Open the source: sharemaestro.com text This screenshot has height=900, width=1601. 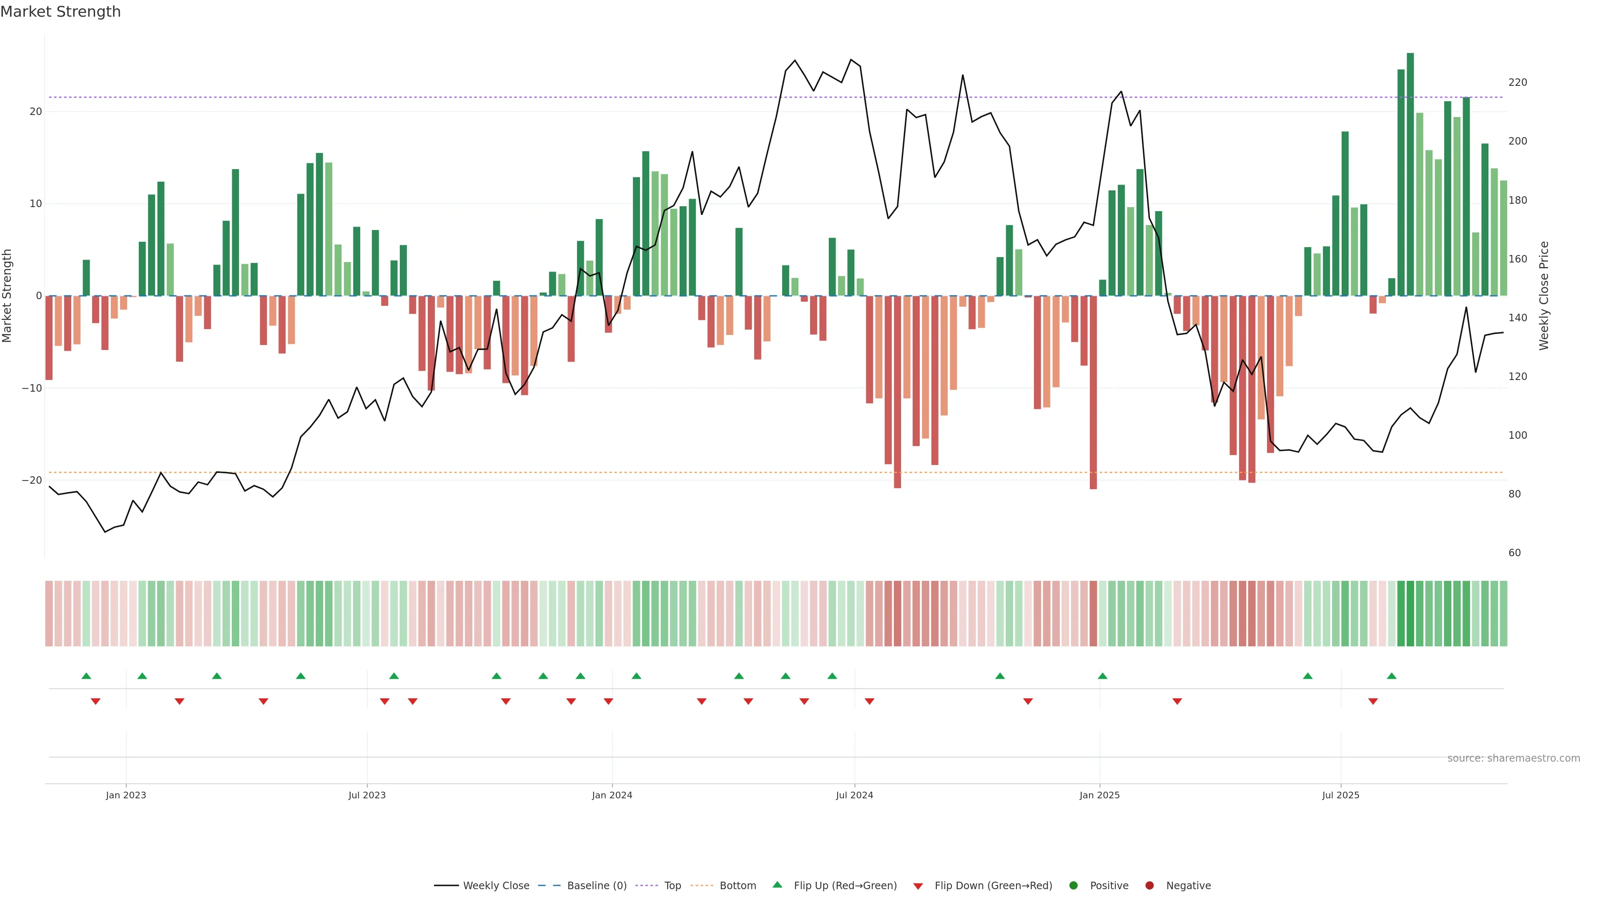pos(1513,758)
